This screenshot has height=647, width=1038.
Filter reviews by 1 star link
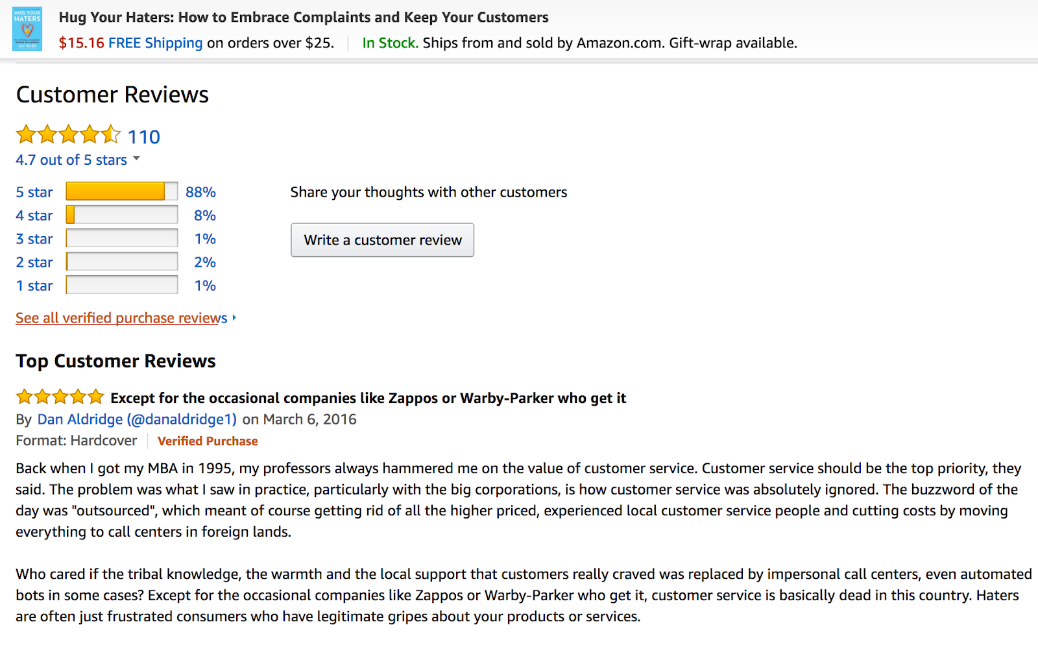coord(34,286)
